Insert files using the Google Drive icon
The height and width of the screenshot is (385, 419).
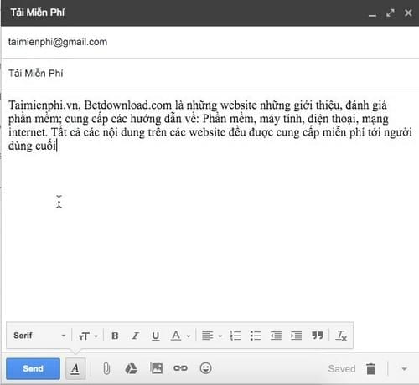pyautogui.click(x=131, y=368)
